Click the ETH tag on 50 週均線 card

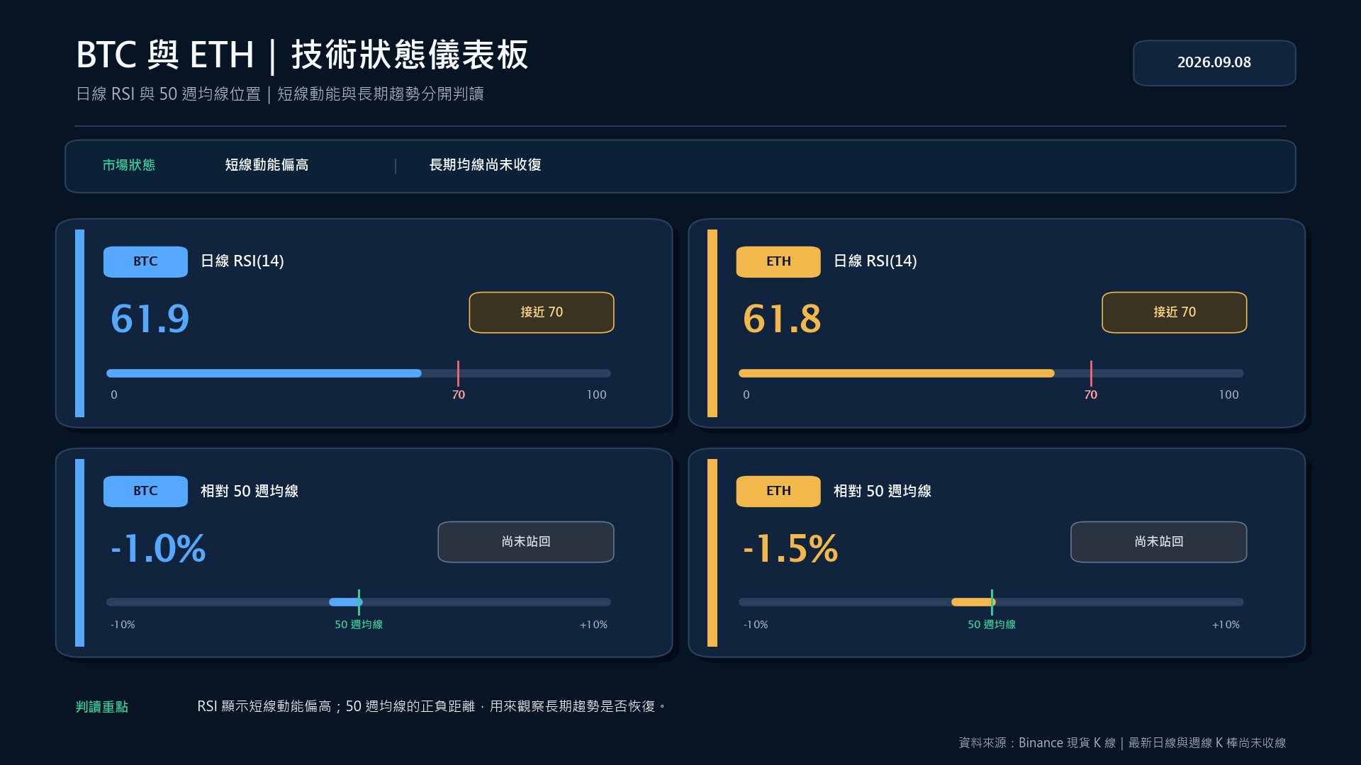(x=778, y=491)
